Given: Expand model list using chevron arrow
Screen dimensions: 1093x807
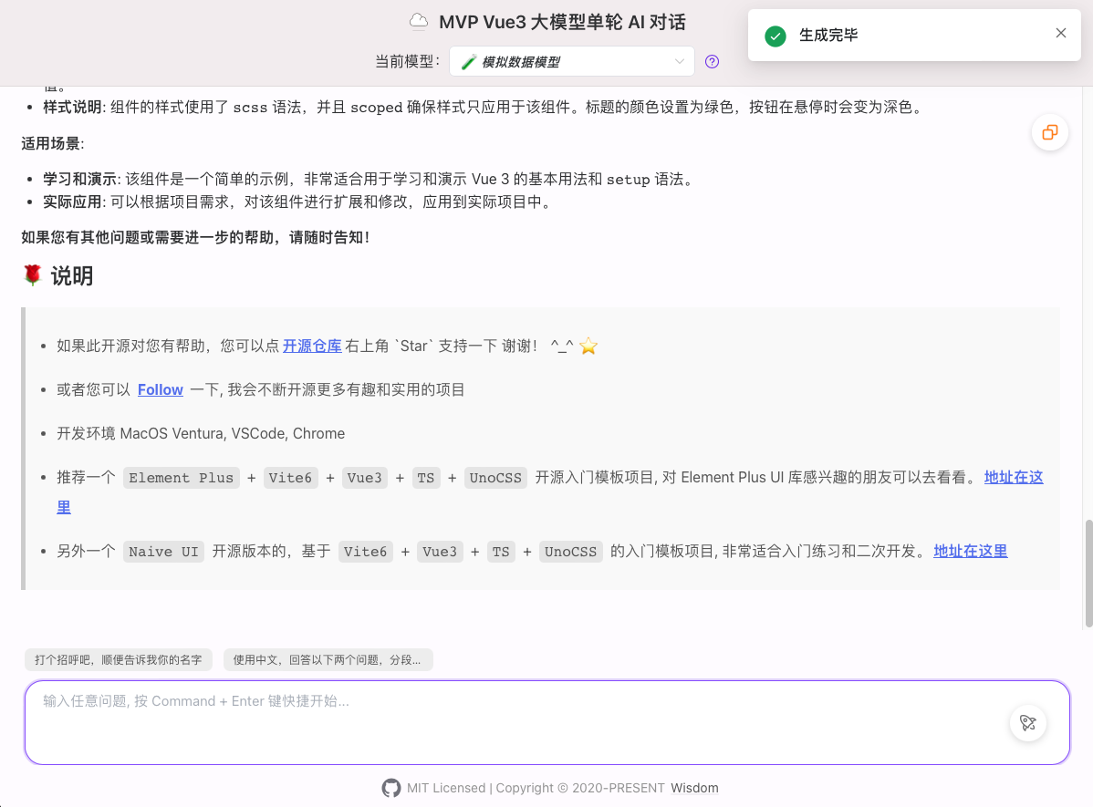Looking at the screenshot, I should tap(679, 62).
